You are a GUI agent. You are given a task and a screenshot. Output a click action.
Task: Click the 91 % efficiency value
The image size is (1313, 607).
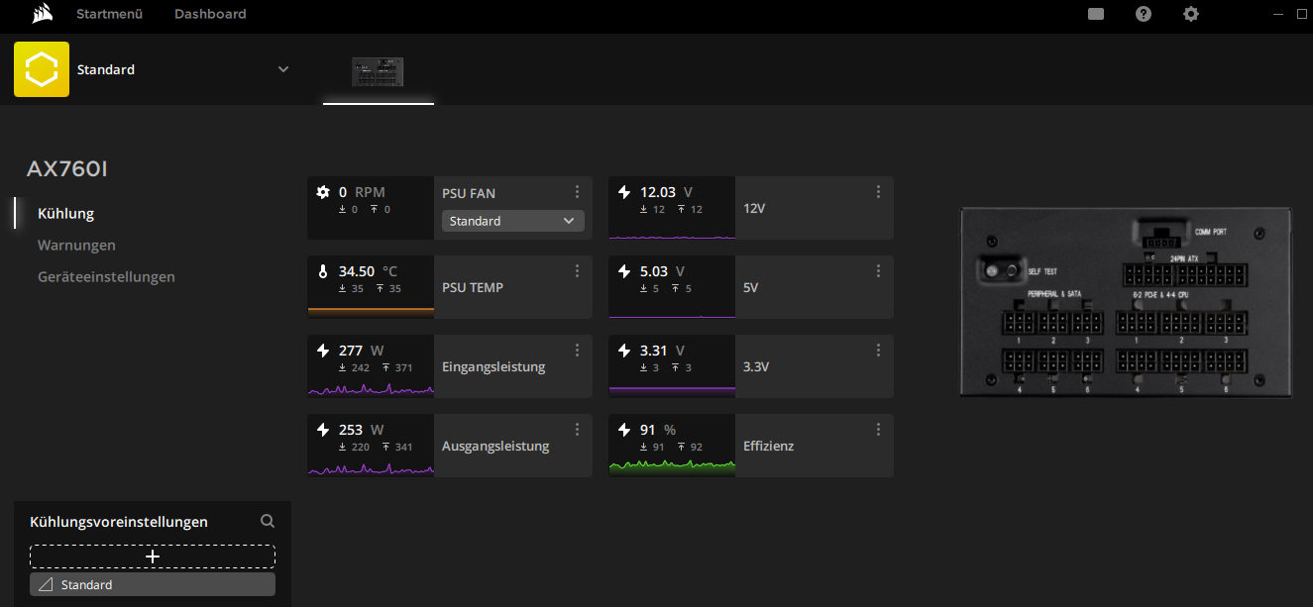point(658,430)
